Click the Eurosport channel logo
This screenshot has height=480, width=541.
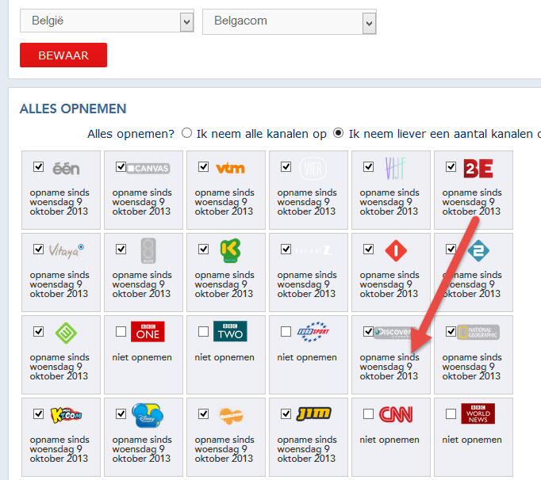[x=313, y=332]
